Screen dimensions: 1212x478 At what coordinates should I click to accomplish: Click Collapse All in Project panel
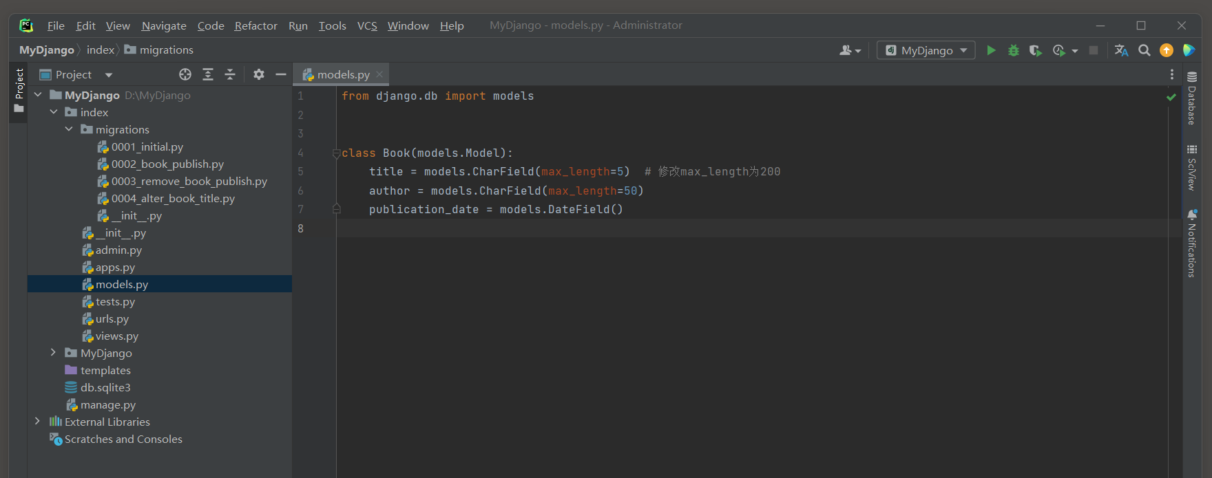pos(230,74)
